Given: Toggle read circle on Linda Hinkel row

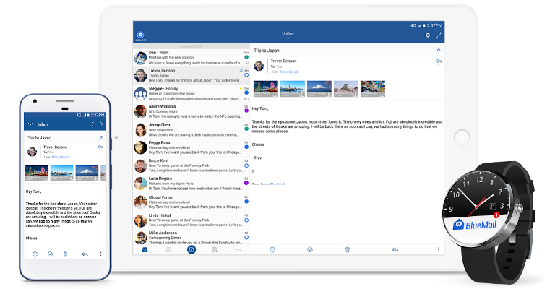Looking at the screenshot, I should (x=246, y=220).
